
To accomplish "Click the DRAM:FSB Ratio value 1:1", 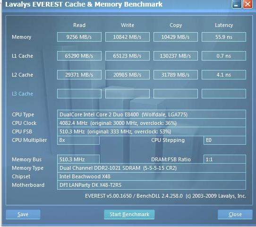I will [x=225, y=159].
